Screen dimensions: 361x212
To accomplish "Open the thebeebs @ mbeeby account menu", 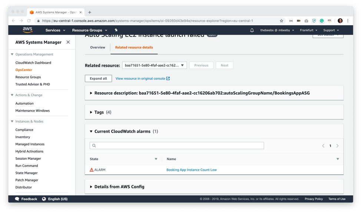I will click(x=277, y=30).
